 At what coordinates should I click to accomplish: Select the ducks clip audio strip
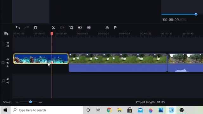pyautogui.click(x=118, y=68)
